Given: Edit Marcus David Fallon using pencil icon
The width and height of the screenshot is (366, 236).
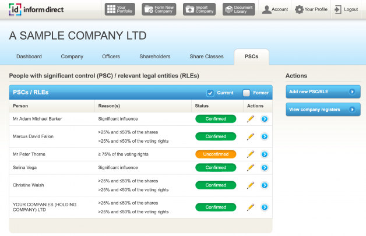Looking at the screenshot, I should point(251,136).
